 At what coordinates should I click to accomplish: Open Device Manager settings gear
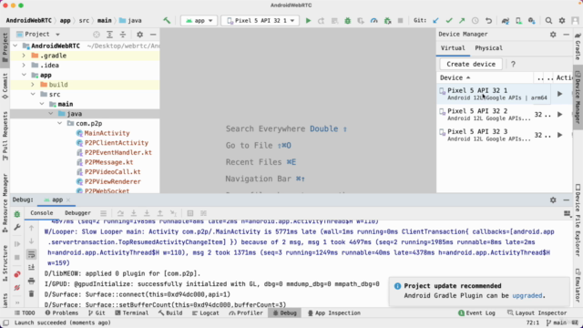(x=553, y=35)
